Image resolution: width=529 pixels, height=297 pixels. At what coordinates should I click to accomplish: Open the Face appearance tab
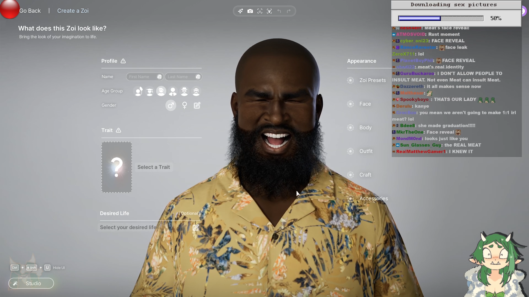(365, 104)
